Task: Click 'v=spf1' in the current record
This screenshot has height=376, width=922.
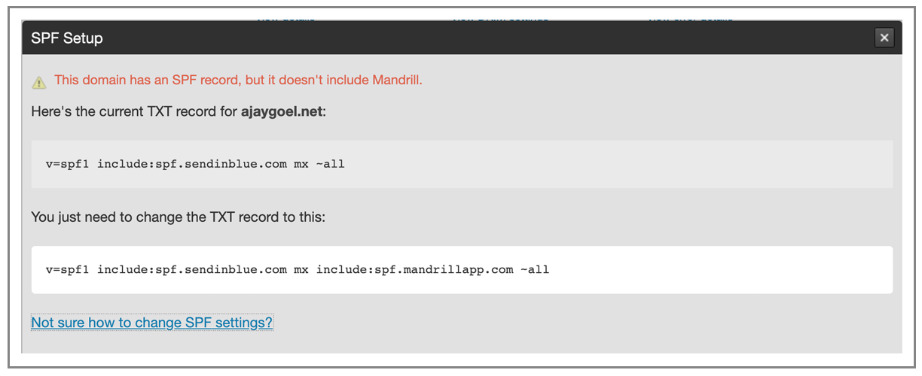Action: pos(68,164)
